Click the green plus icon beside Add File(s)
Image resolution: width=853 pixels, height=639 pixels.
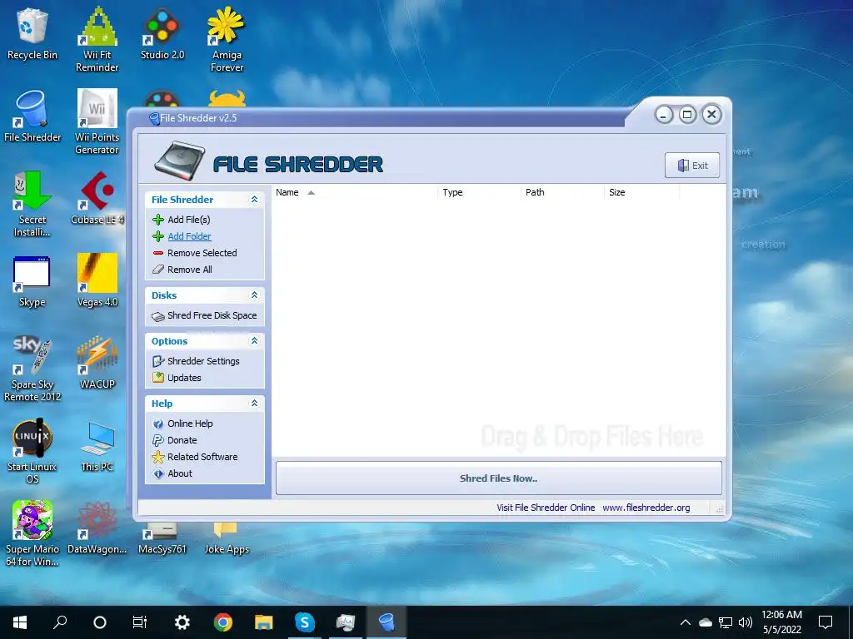click(x=158, y=220)
